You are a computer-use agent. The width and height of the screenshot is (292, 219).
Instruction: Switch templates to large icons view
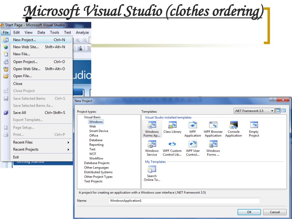tap(278, 111)
